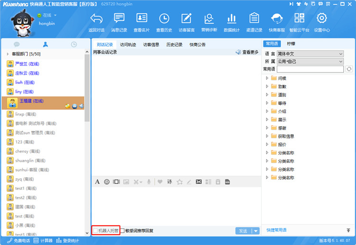The width and height of the screenshot is (356, 245).
Task: Open 消息记录 from the top toolbar
Action: [119, 22]
